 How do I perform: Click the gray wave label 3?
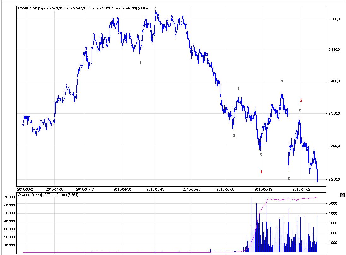(x=234, y=136)
